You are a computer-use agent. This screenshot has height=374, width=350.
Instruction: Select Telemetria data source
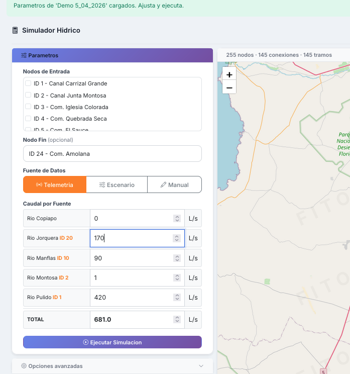[55, 184]
